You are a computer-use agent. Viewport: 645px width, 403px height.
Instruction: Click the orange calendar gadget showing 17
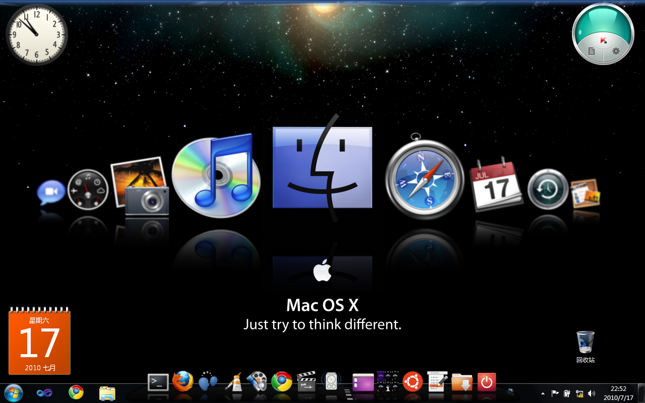point(39,340)
